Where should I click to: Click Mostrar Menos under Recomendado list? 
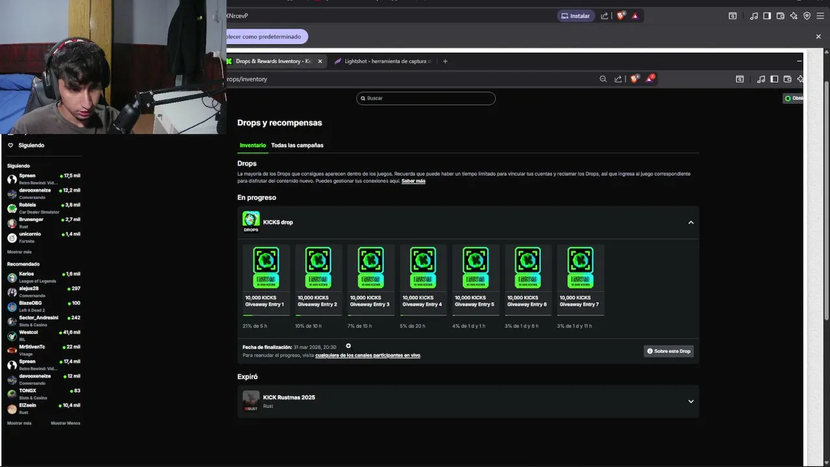pyautogui.click(x=65, y=423)
